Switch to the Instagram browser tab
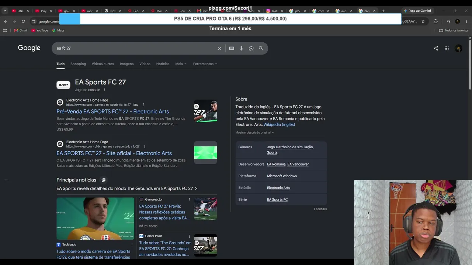The width and height of the screenshot is (472, 265). click(274, 11)
